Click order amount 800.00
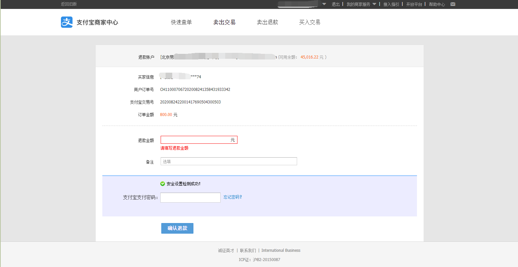The height and width of the screenshot is (267, 518). point(166,115)
